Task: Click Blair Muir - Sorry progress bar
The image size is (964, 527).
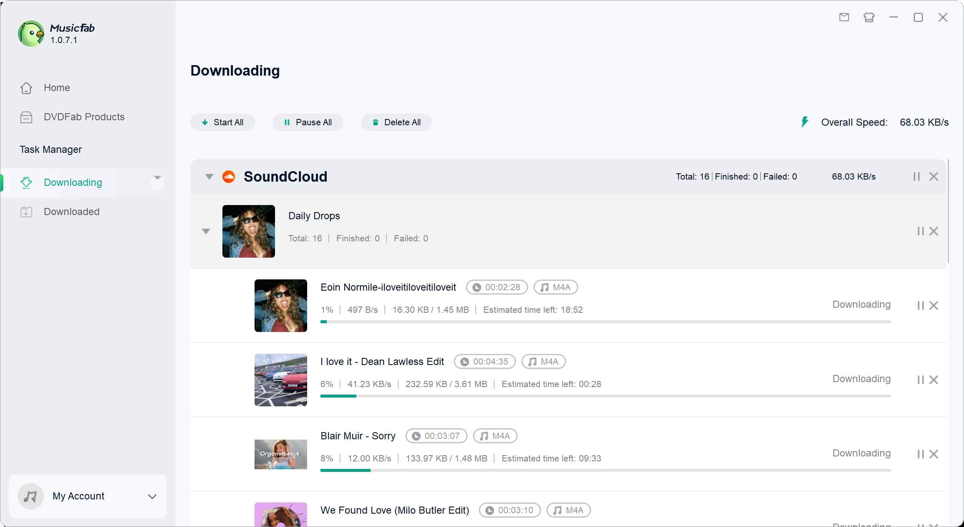Action: click(x=606, y=470)
